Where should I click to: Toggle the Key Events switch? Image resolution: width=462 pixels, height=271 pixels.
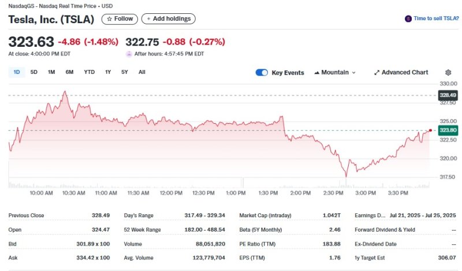point(262,72)
